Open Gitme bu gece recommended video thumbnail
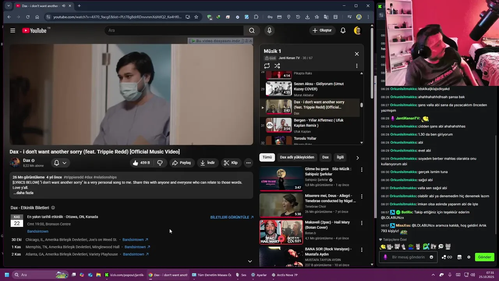499x281 pixels. (x=281, y=179)
